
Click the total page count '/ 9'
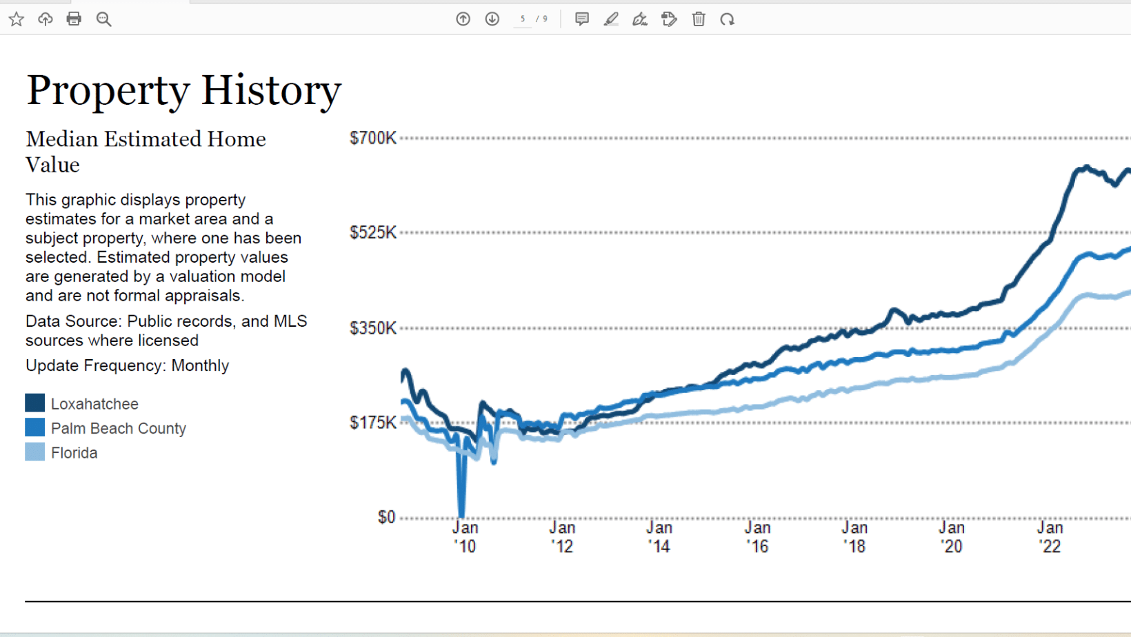pos(543,19)
